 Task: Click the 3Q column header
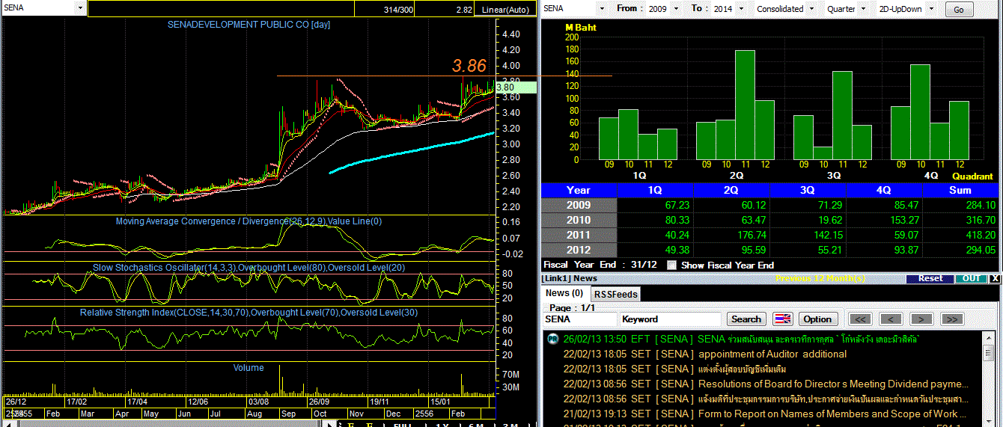808,190
